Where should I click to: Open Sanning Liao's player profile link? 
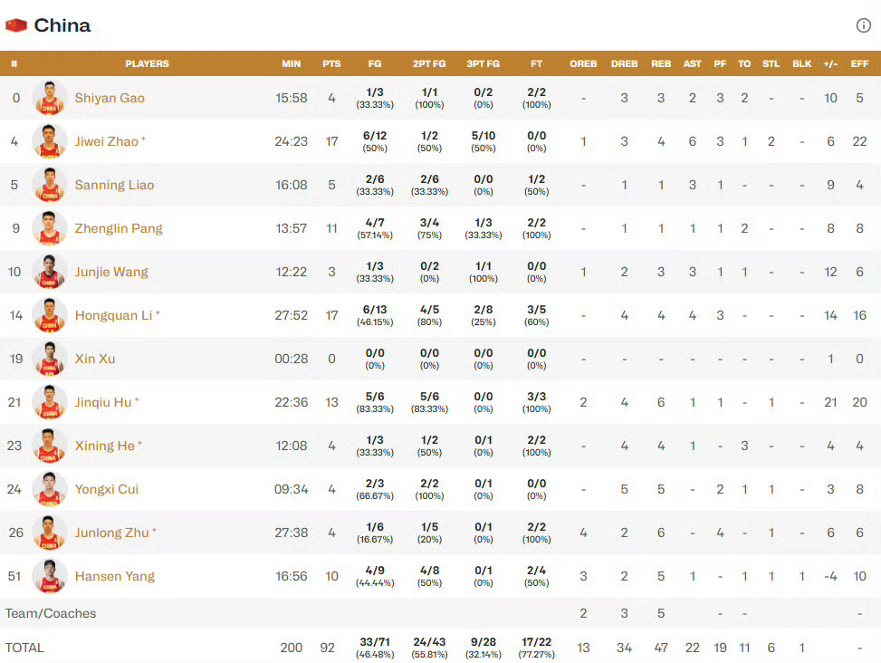click(114, 185)
